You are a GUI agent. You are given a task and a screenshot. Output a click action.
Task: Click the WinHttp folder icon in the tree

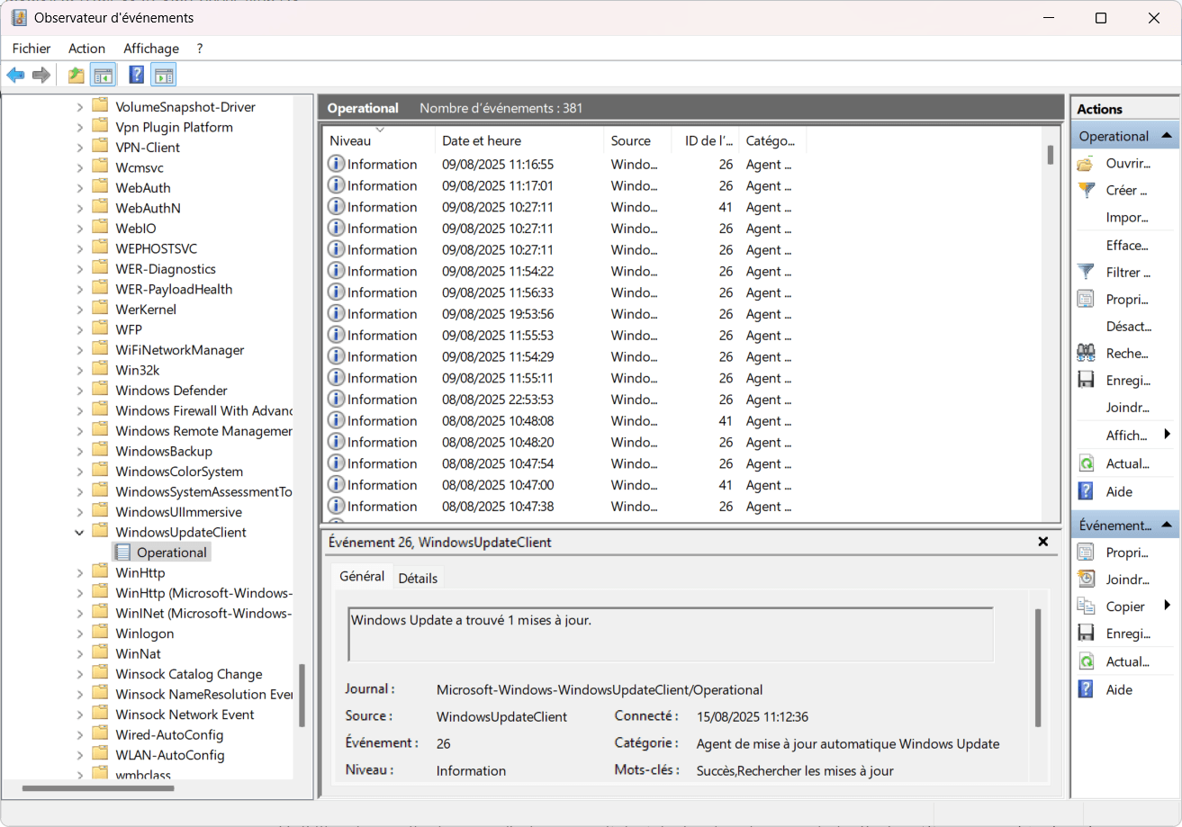click(x=100, y=572)
